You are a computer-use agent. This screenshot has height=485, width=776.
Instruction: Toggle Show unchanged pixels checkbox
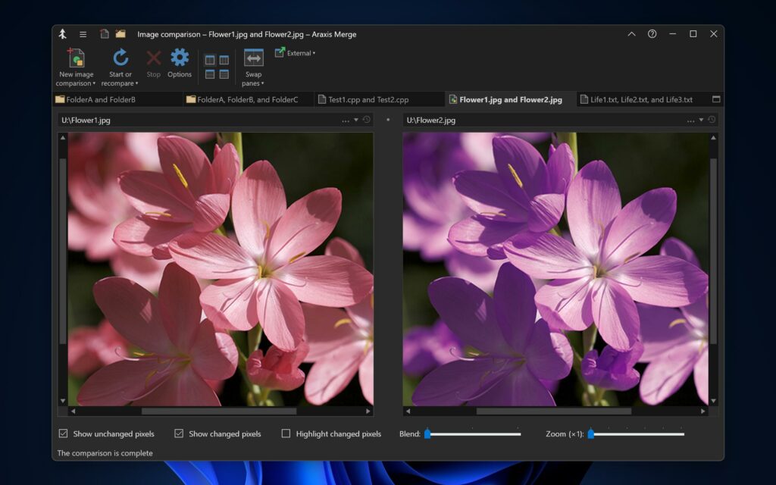63,433
